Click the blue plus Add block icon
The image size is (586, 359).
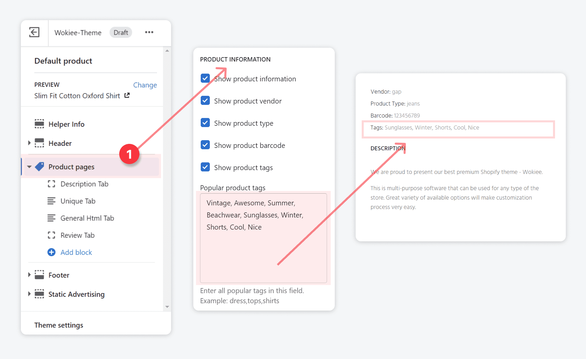tap(51, 252)
